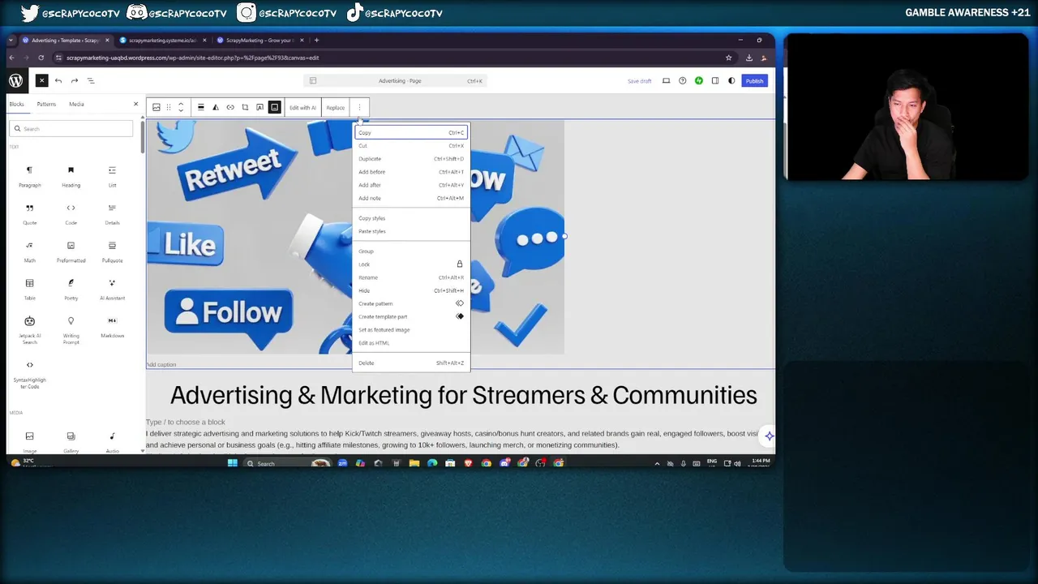The width and height of the screenshot is (1038, 584).
Task: Redo the last undone change
Action: coord(75,80)
